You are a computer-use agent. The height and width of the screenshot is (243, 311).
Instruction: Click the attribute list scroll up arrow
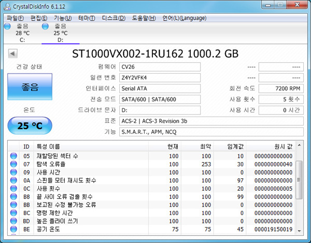pos(299,145)
